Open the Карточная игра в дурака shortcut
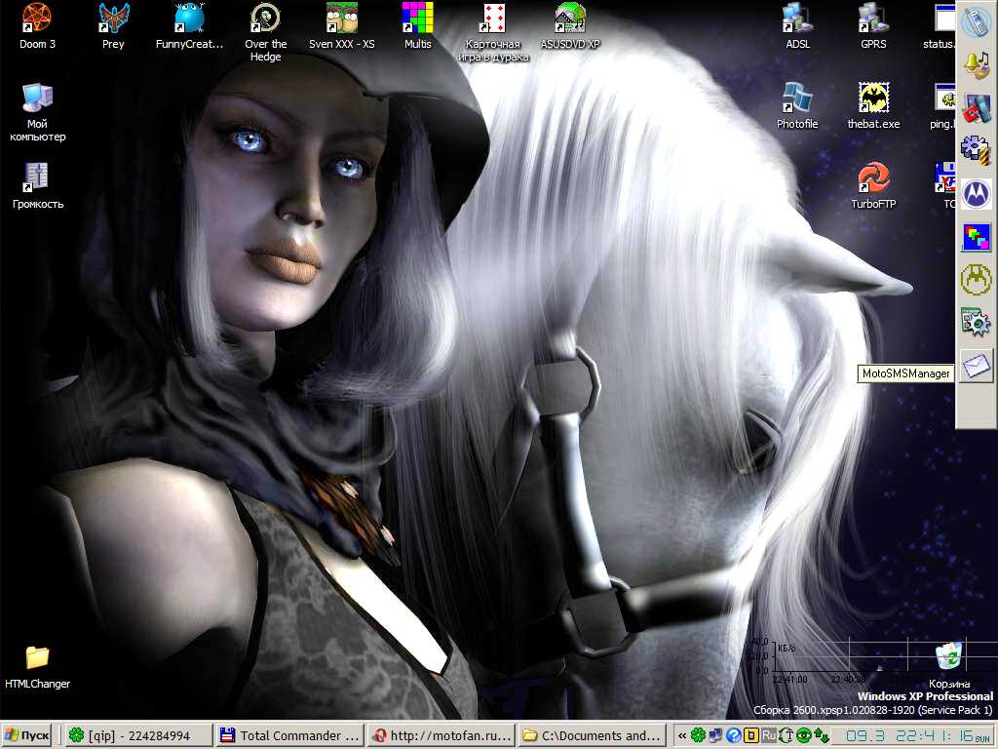The image size is (998, 749). click(x=493, y=33)
